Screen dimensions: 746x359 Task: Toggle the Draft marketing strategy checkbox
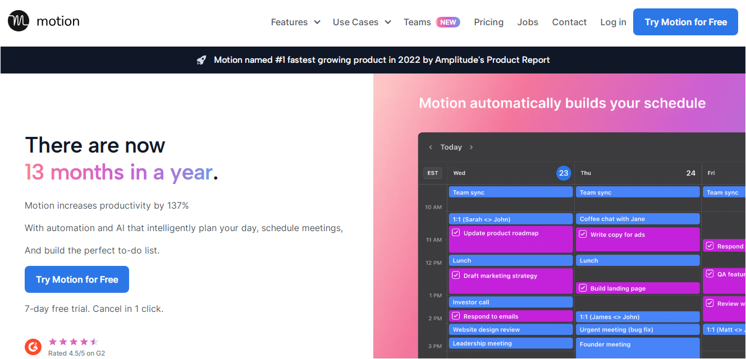456,275
